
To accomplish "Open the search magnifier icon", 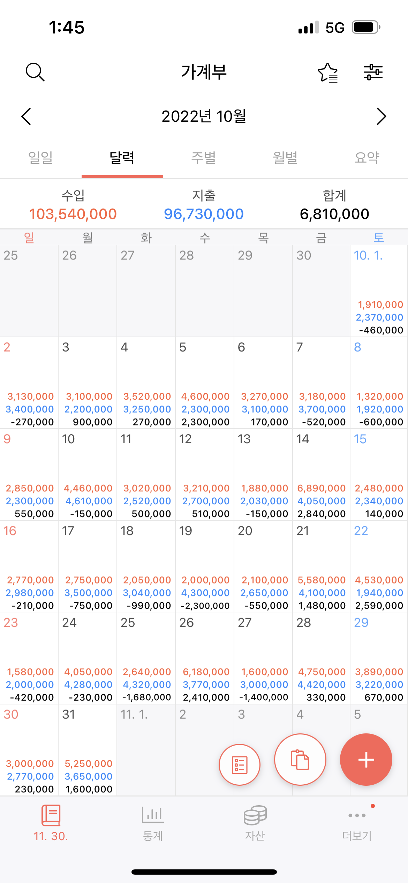I will (35, 72).
